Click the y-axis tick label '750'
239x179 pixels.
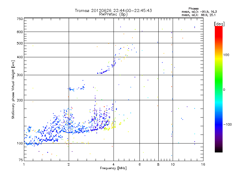[20, 19]
